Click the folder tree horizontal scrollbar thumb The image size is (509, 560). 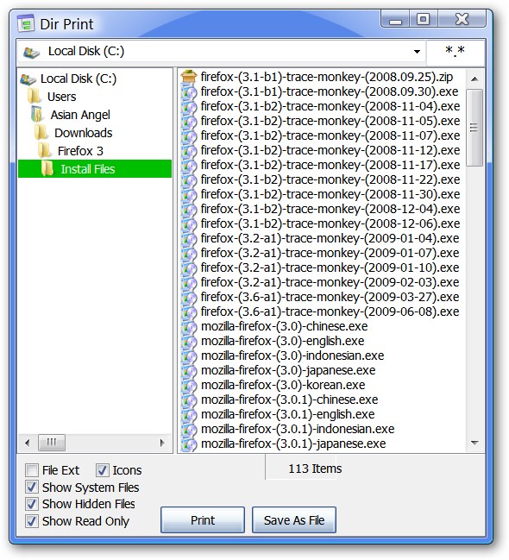click(x=52, y=443)
